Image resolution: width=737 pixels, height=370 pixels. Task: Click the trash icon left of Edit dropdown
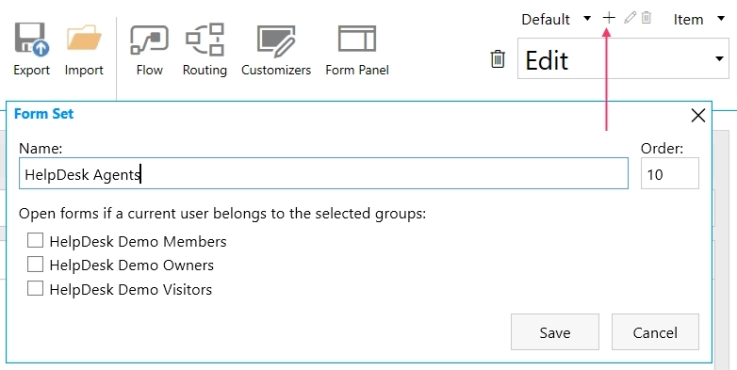pos(498,59)
